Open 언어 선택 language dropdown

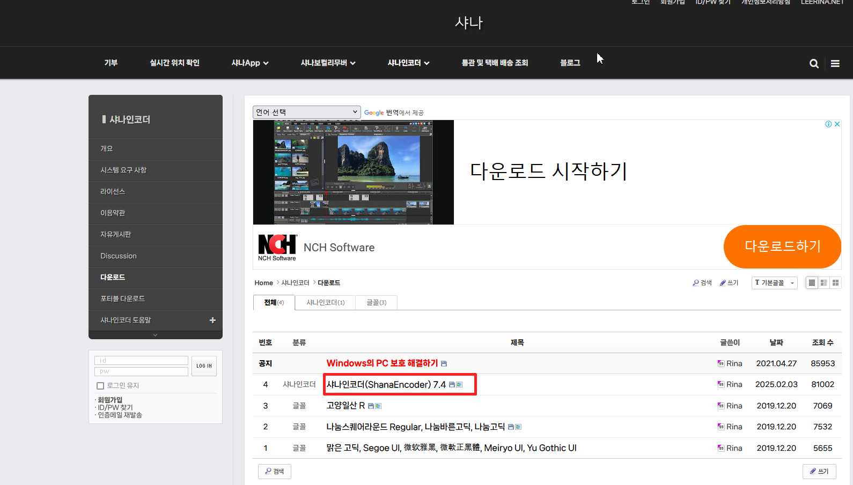click(x=306, y=112)
